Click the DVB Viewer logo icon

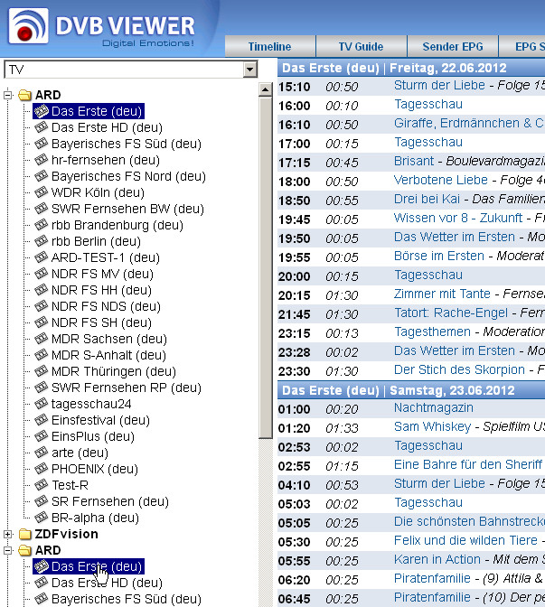click(x=29, y=26)
